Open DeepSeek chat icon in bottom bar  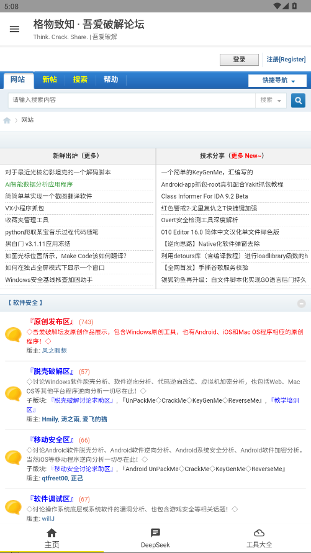click(x=155, y=533)
